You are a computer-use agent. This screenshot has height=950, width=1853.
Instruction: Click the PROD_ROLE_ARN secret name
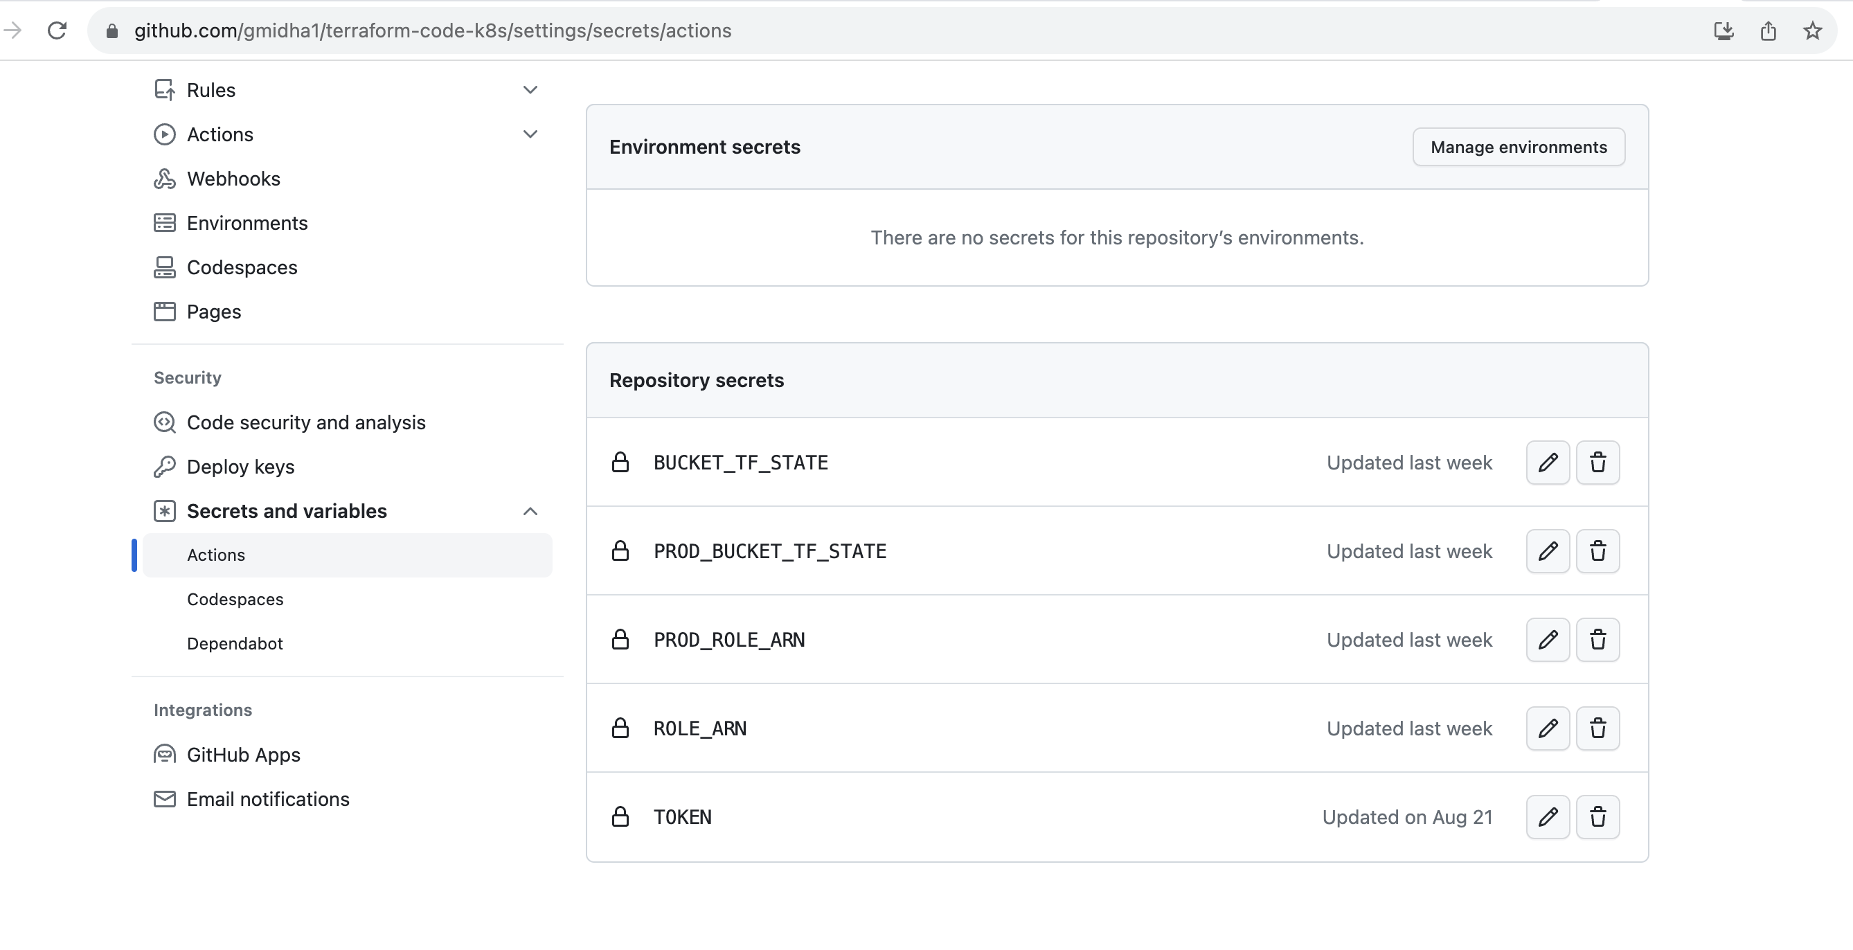point(728,639)
